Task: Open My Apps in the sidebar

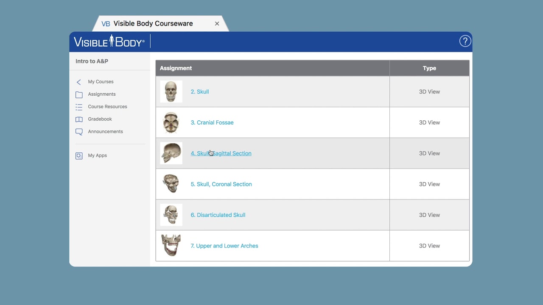Action: click(97, 155)
